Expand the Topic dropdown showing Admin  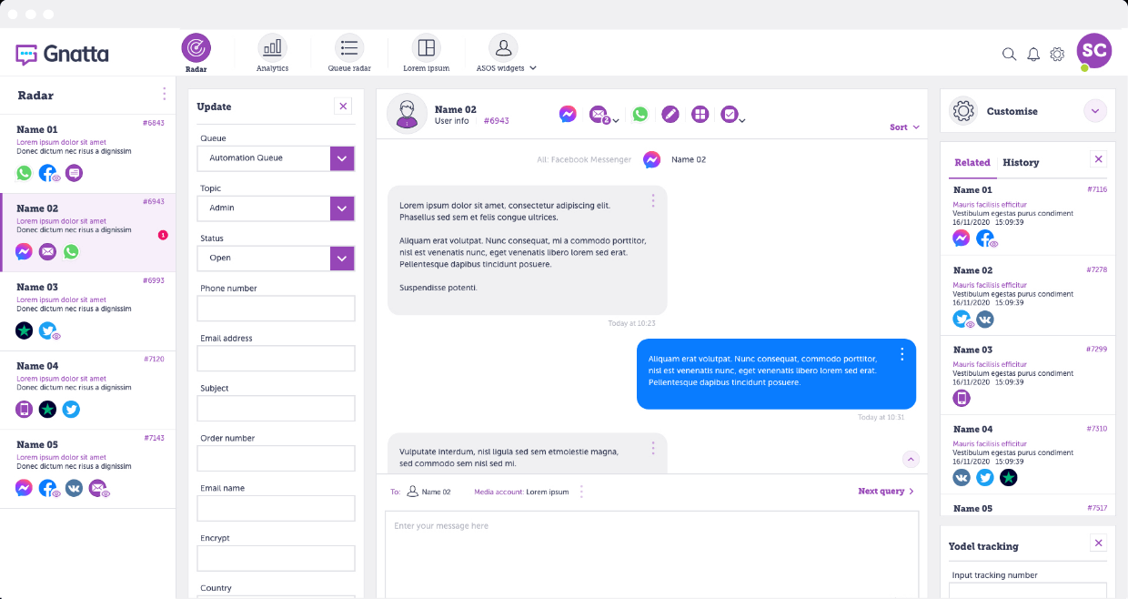341,208
